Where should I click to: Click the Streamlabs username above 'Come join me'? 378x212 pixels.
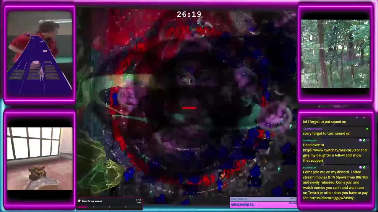(x=309, y=168)
